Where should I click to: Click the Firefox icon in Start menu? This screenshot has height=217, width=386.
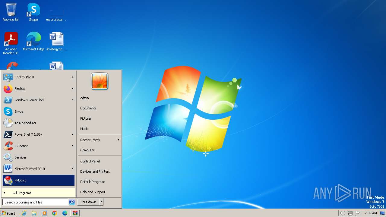pyautogui.click(x=8, y=89)
